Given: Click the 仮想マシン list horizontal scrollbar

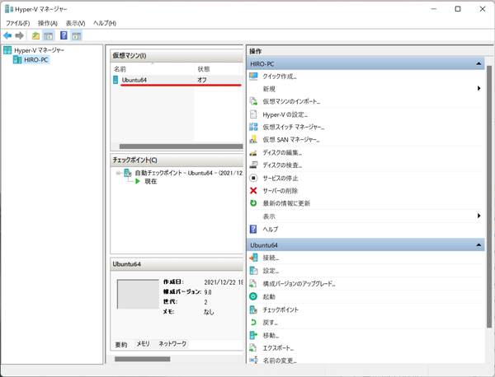Looking at the screenshot, I should pyautogui.click(x=181, y=147).
